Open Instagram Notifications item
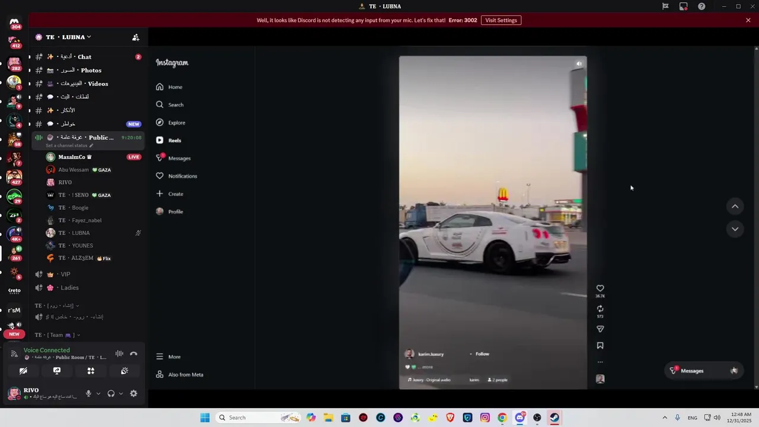 tap(176, 176)
